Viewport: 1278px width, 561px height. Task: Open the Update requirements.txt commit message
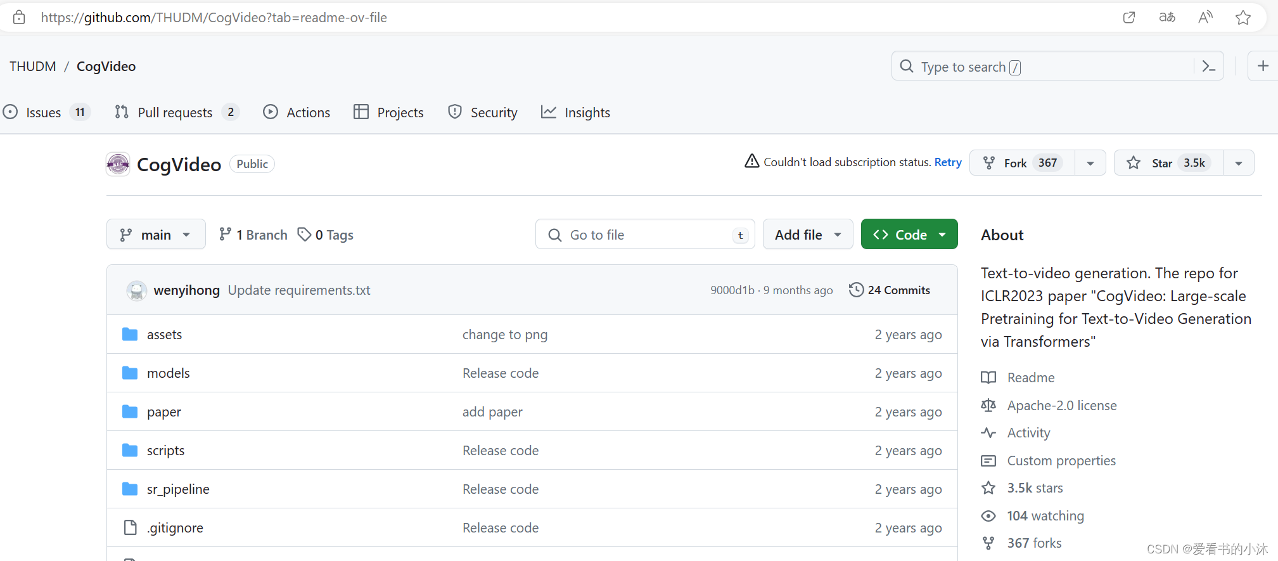[x=299, y=290]
